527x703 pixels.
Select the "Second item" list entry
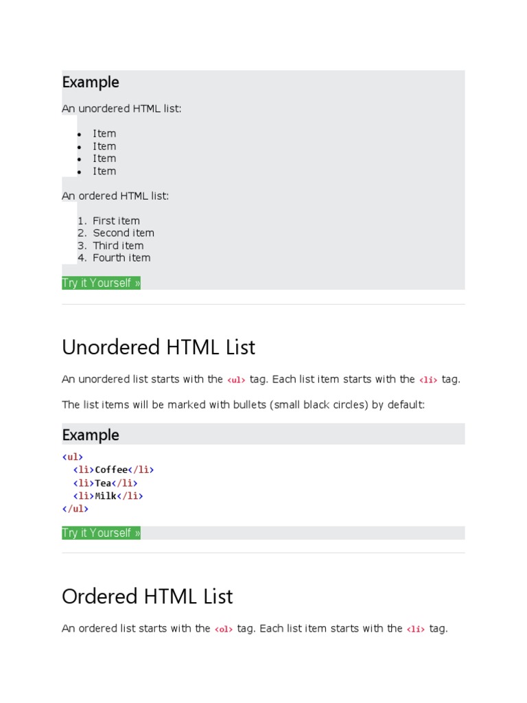[x=124, y=233]
